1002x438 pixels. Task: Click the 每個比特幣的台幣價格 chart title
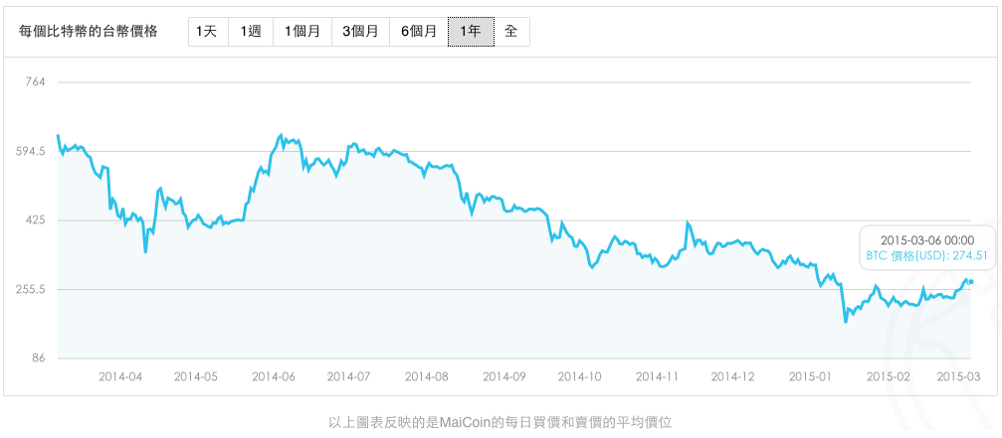point(89,32)
